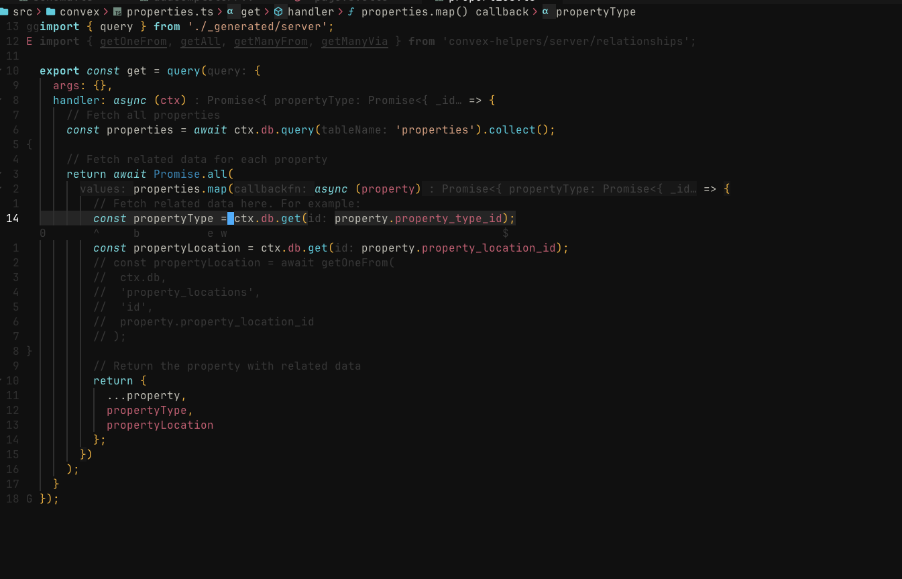Click the getManyVia import identifier

355,42
